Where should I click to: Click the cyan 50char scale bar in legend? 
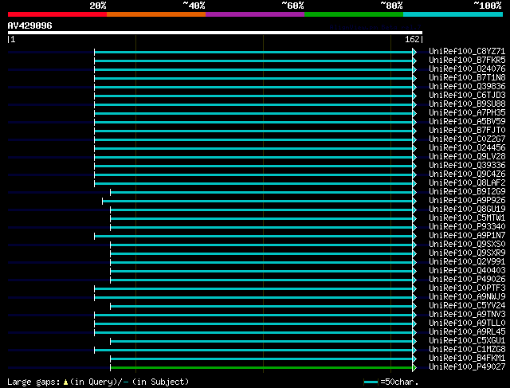point(371,382)
